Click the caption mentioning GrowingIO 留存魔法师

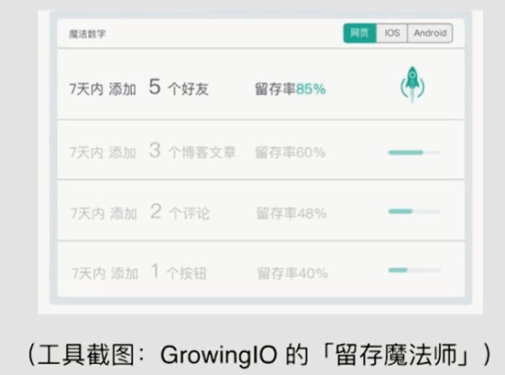(x=259, y=355)
